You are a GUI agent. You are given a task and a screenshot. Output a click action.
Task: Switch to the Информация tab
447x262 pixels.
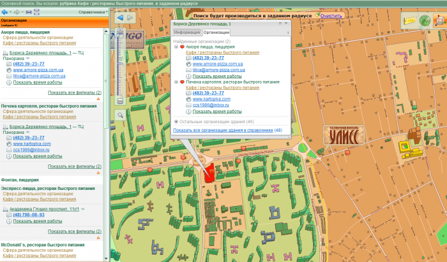coord(186,33)
